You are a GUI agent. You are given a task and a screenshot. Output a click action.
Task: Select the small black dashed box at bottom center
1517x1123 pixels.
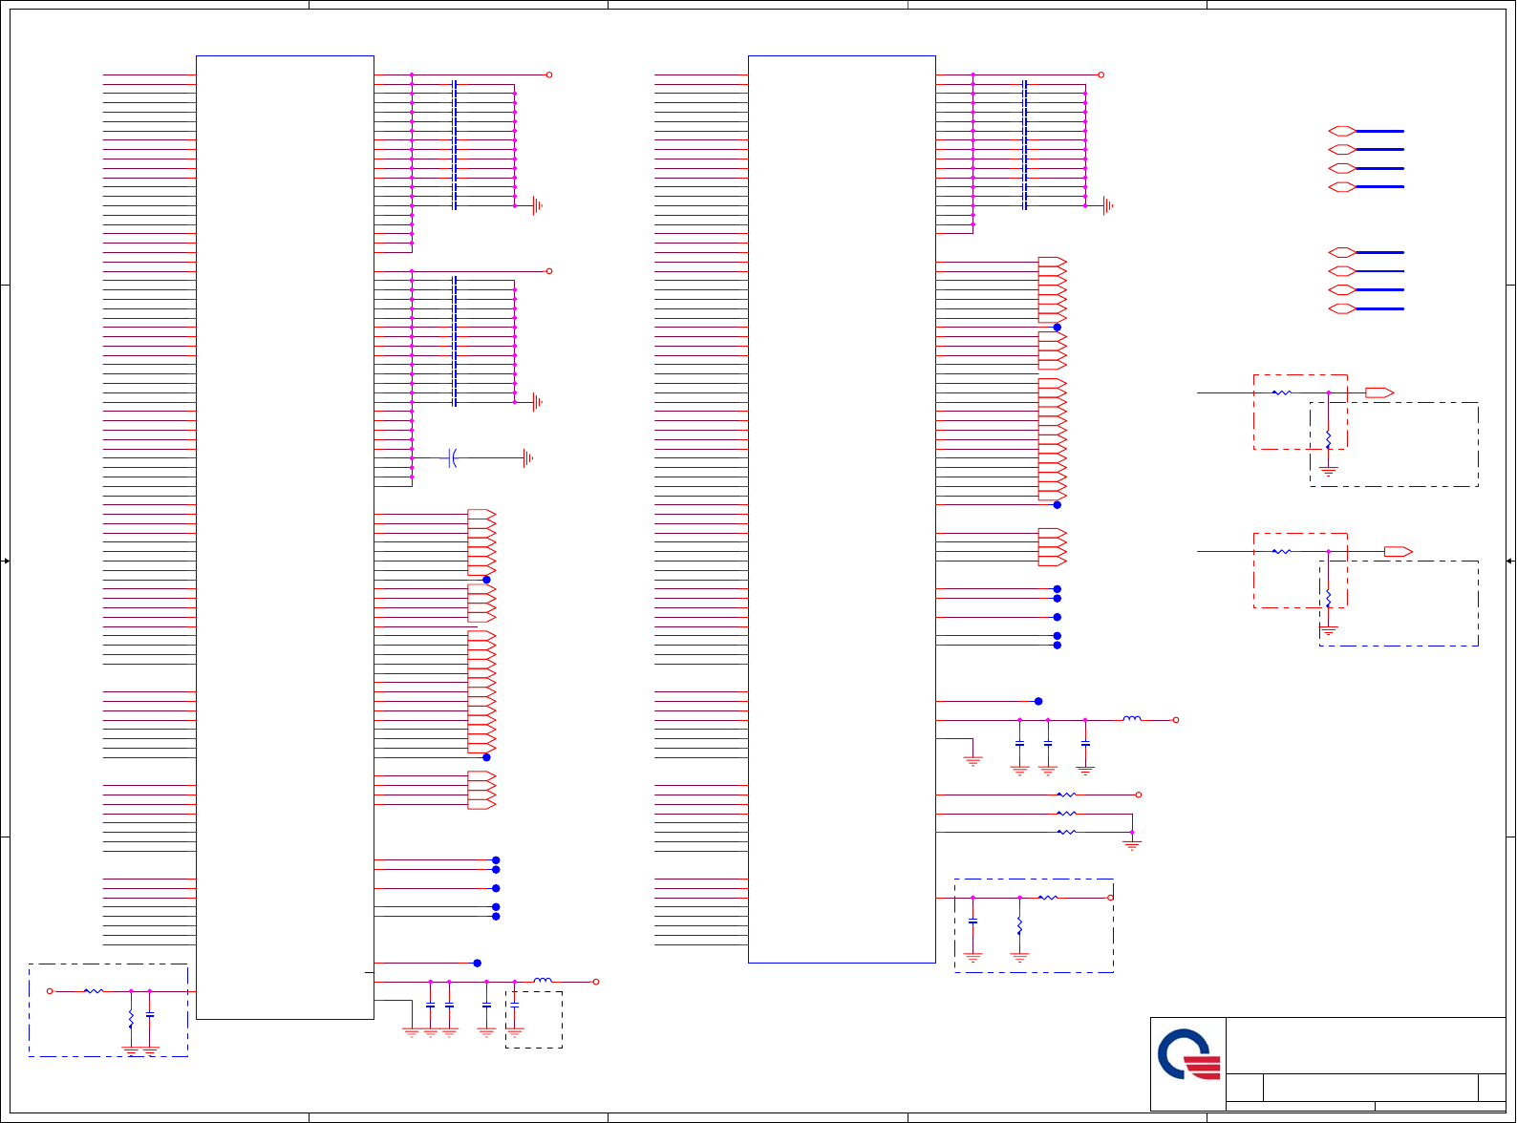(534, 1020)
